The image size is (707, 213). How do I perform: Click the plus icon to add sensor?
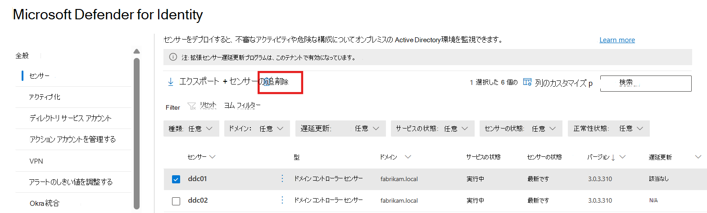coord(225,82)
